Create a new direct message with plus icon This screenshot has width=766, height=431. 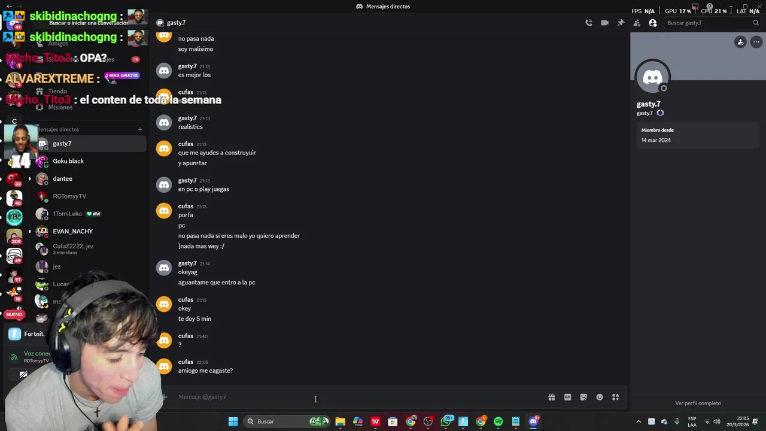(x=140, y=129)
